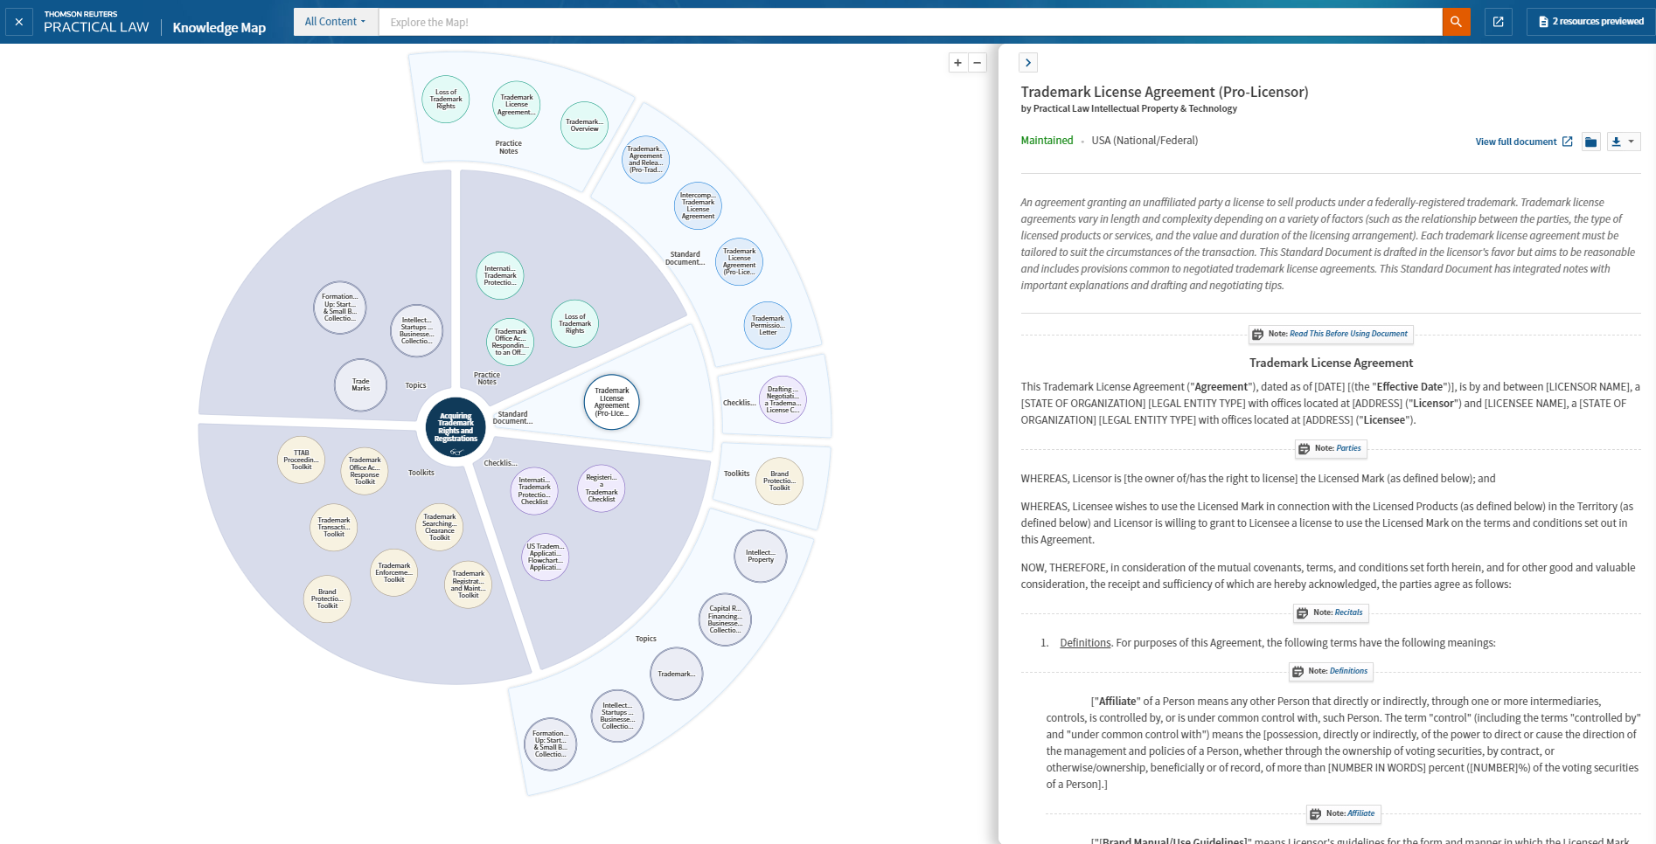Zoom in on the map with plus icon

coord(957,63)
